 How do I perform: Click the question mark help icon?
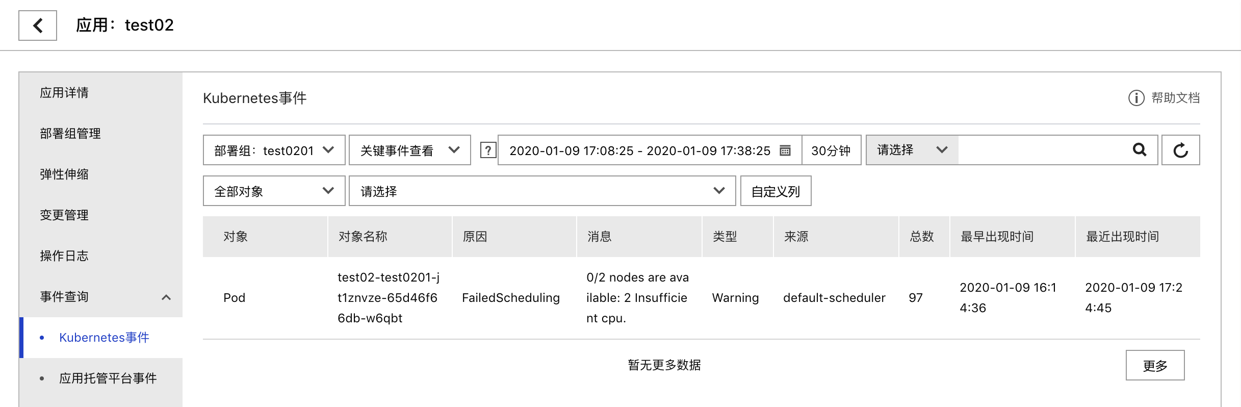(488, 150)
